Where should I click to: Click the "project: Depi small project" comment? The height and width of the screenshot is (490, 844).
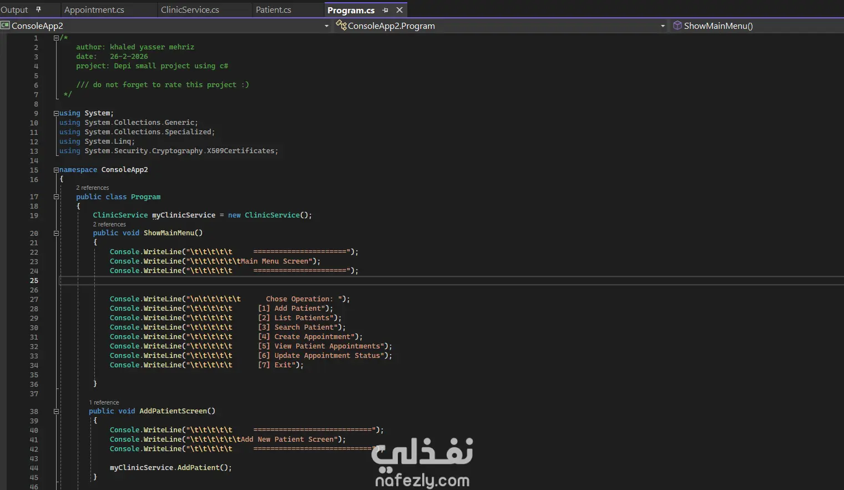[152, 66]
